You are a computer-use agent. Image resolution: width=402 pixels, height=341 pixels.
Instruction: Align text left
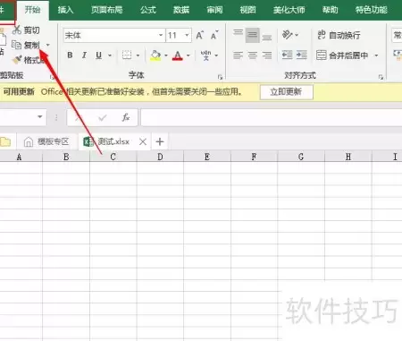click(238, 55)
